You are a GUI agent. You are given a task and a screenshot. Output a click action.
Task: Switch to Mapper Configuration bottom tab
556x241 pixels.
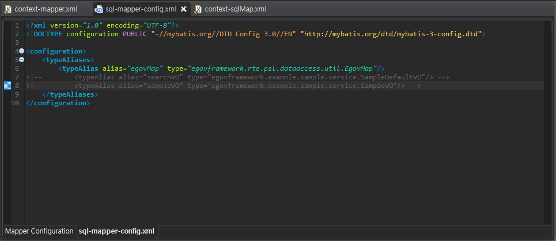coord(39,231)
